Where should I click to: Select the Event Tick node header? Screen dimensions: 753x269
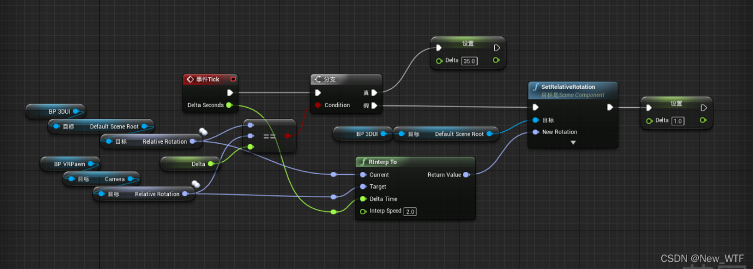pos(211,79)
